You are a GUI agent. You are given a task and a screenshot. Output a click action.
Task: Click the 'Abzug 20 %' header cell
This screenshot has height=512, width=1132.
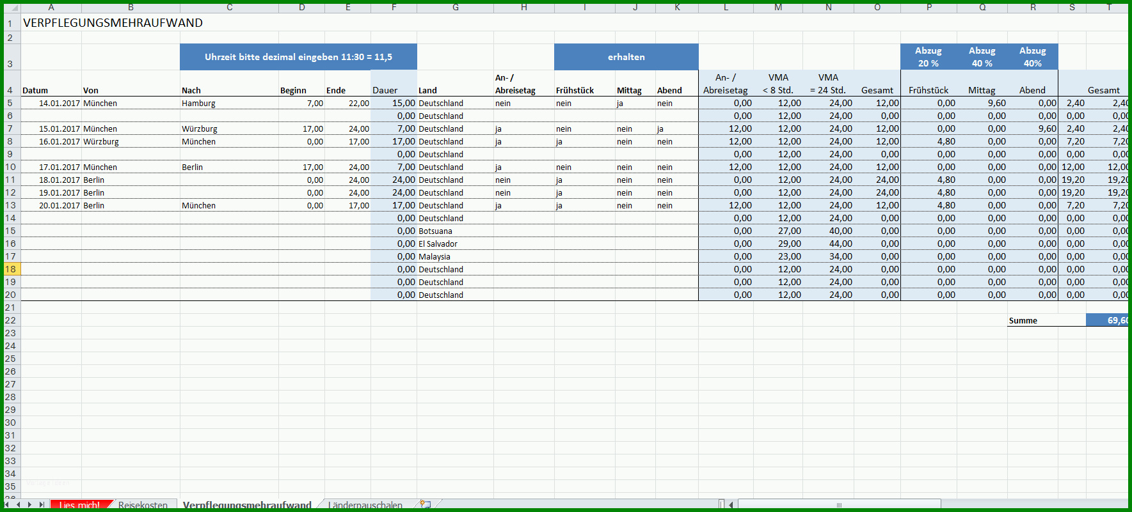tap(929, 57)
